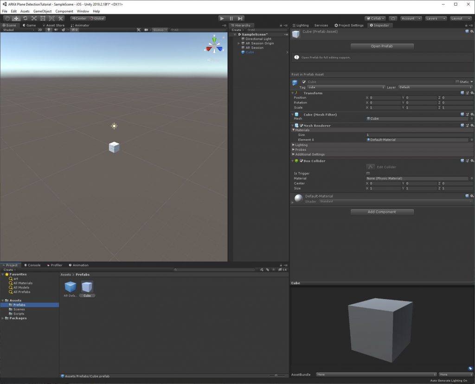Enable the Is Trigger checkbox

368,173
